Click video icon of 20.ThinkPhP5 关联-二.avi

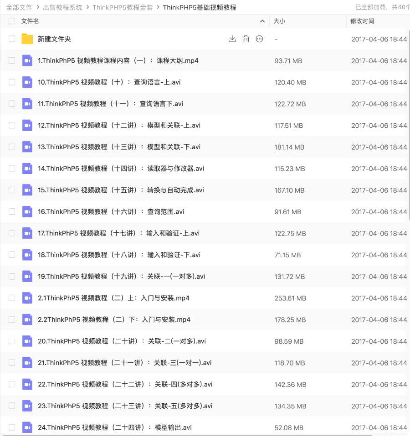click(x=27, y=341)
